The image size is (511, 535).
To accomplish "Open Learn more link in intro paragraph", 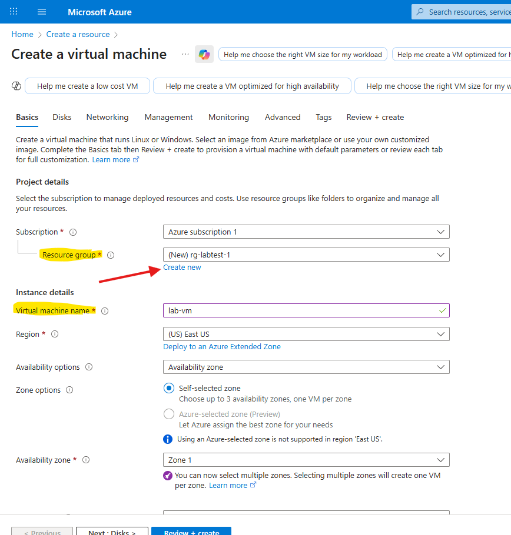I will click(115, 160).
